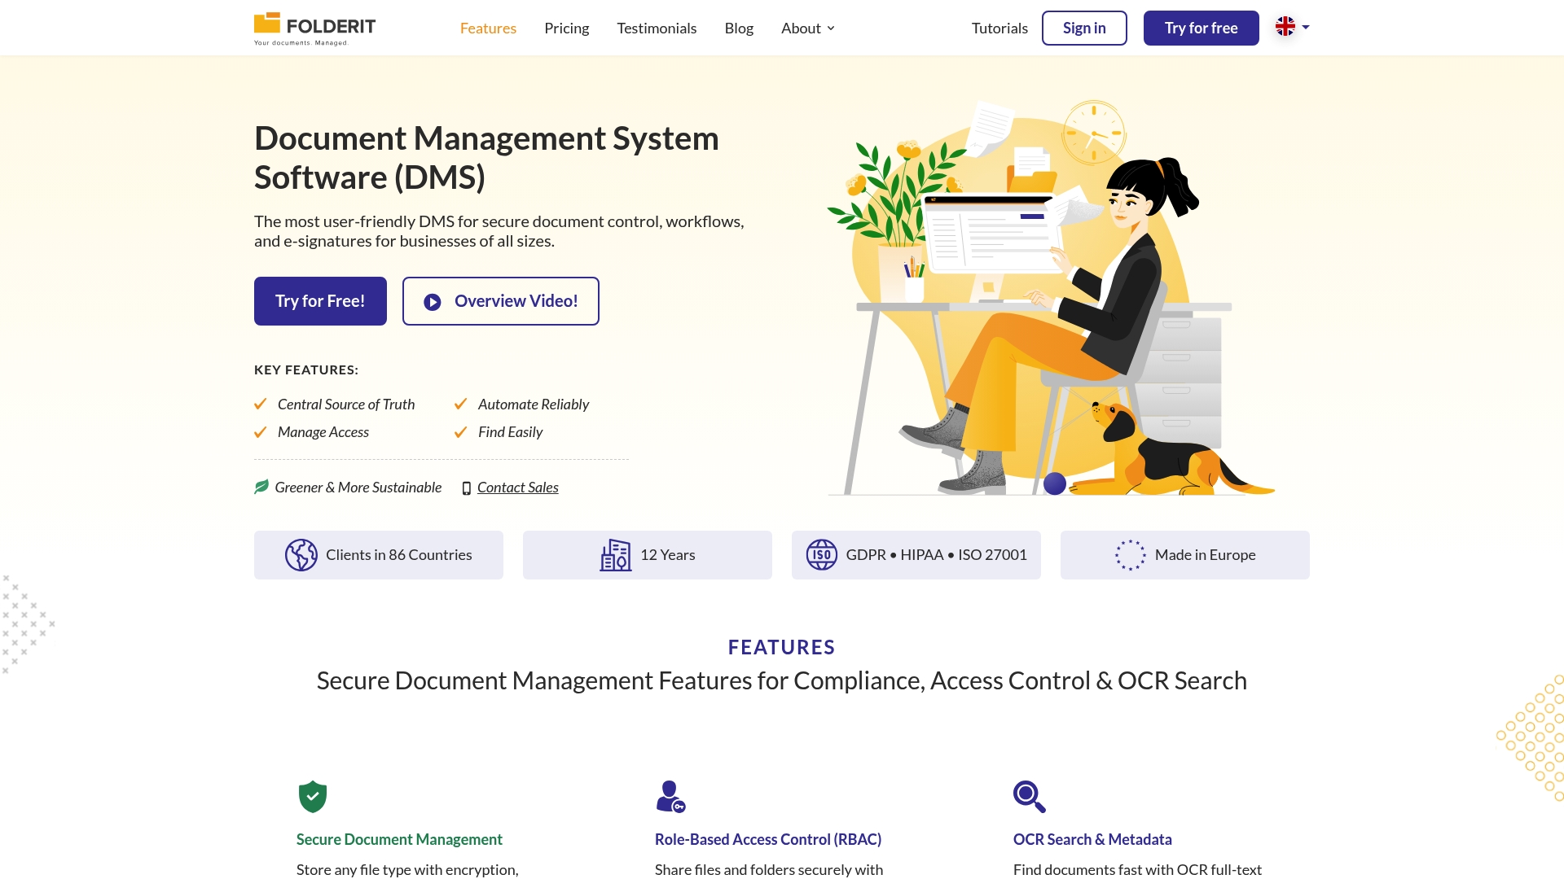
Task: Click the Folderit logo
Action: tap(314, 28)
